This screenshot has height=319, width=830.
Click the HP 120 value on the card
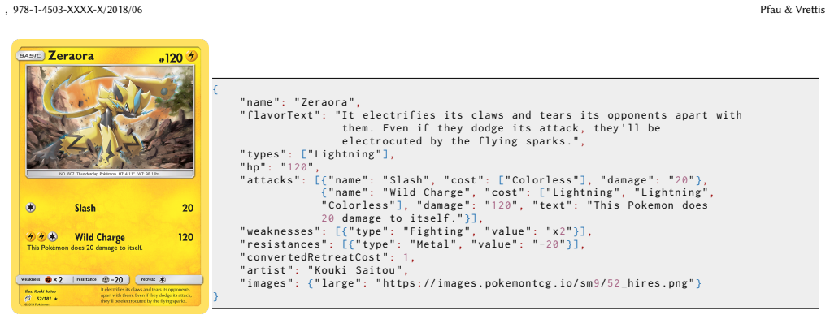(170, 57)
